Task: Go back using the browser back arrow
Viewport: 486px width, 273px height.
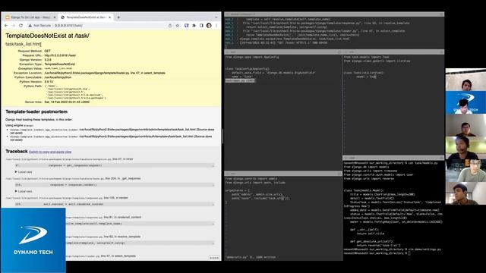Action: click(x=6, y=25)
